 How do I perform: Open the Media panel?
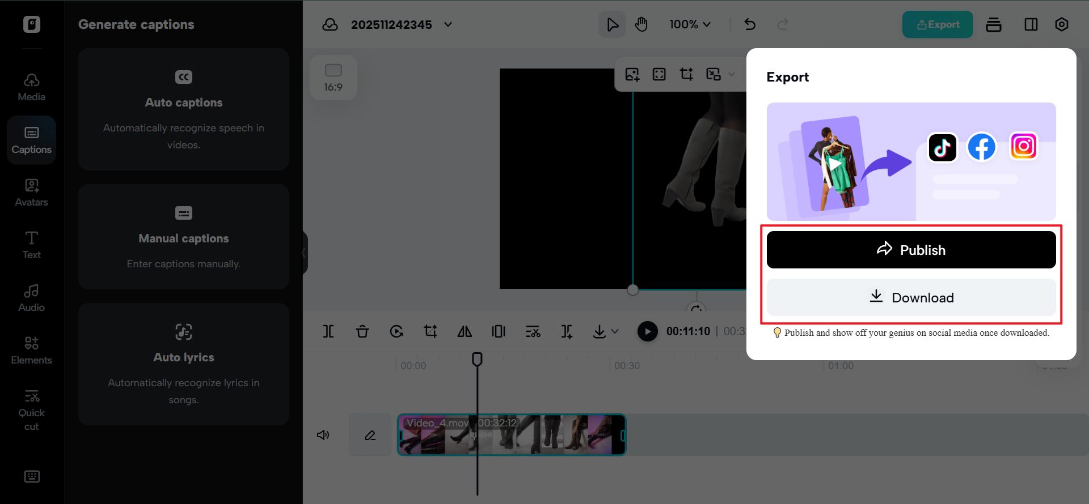[32, 88]
